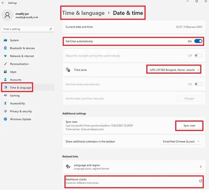Go to Accessibility settings section
209x190 pixels.
17,104
